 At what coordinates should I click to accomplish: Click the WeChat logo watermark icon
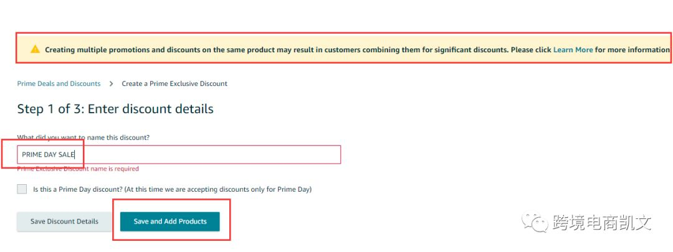(535, 223)
